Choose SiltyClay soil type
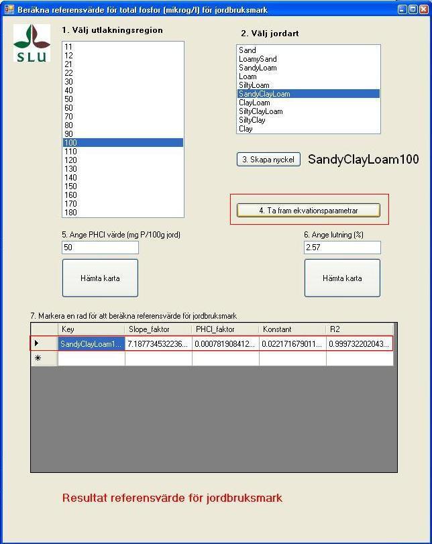 click(x=309, y=120)
